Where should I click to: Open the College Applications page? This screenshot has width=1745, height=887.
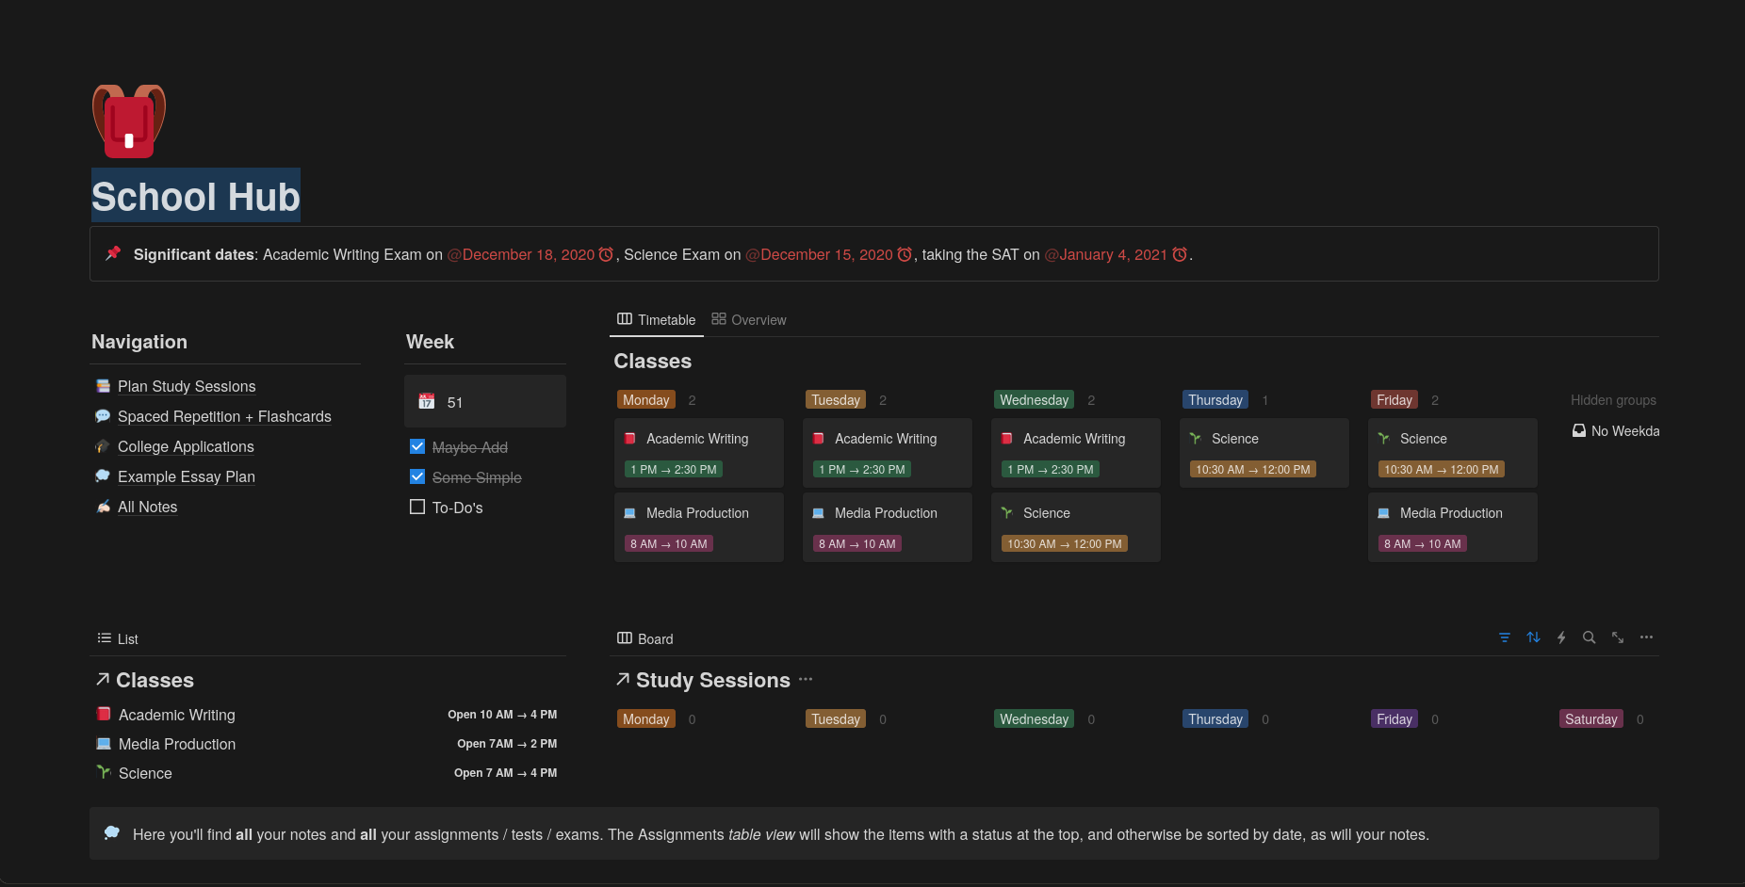(186, 446)
